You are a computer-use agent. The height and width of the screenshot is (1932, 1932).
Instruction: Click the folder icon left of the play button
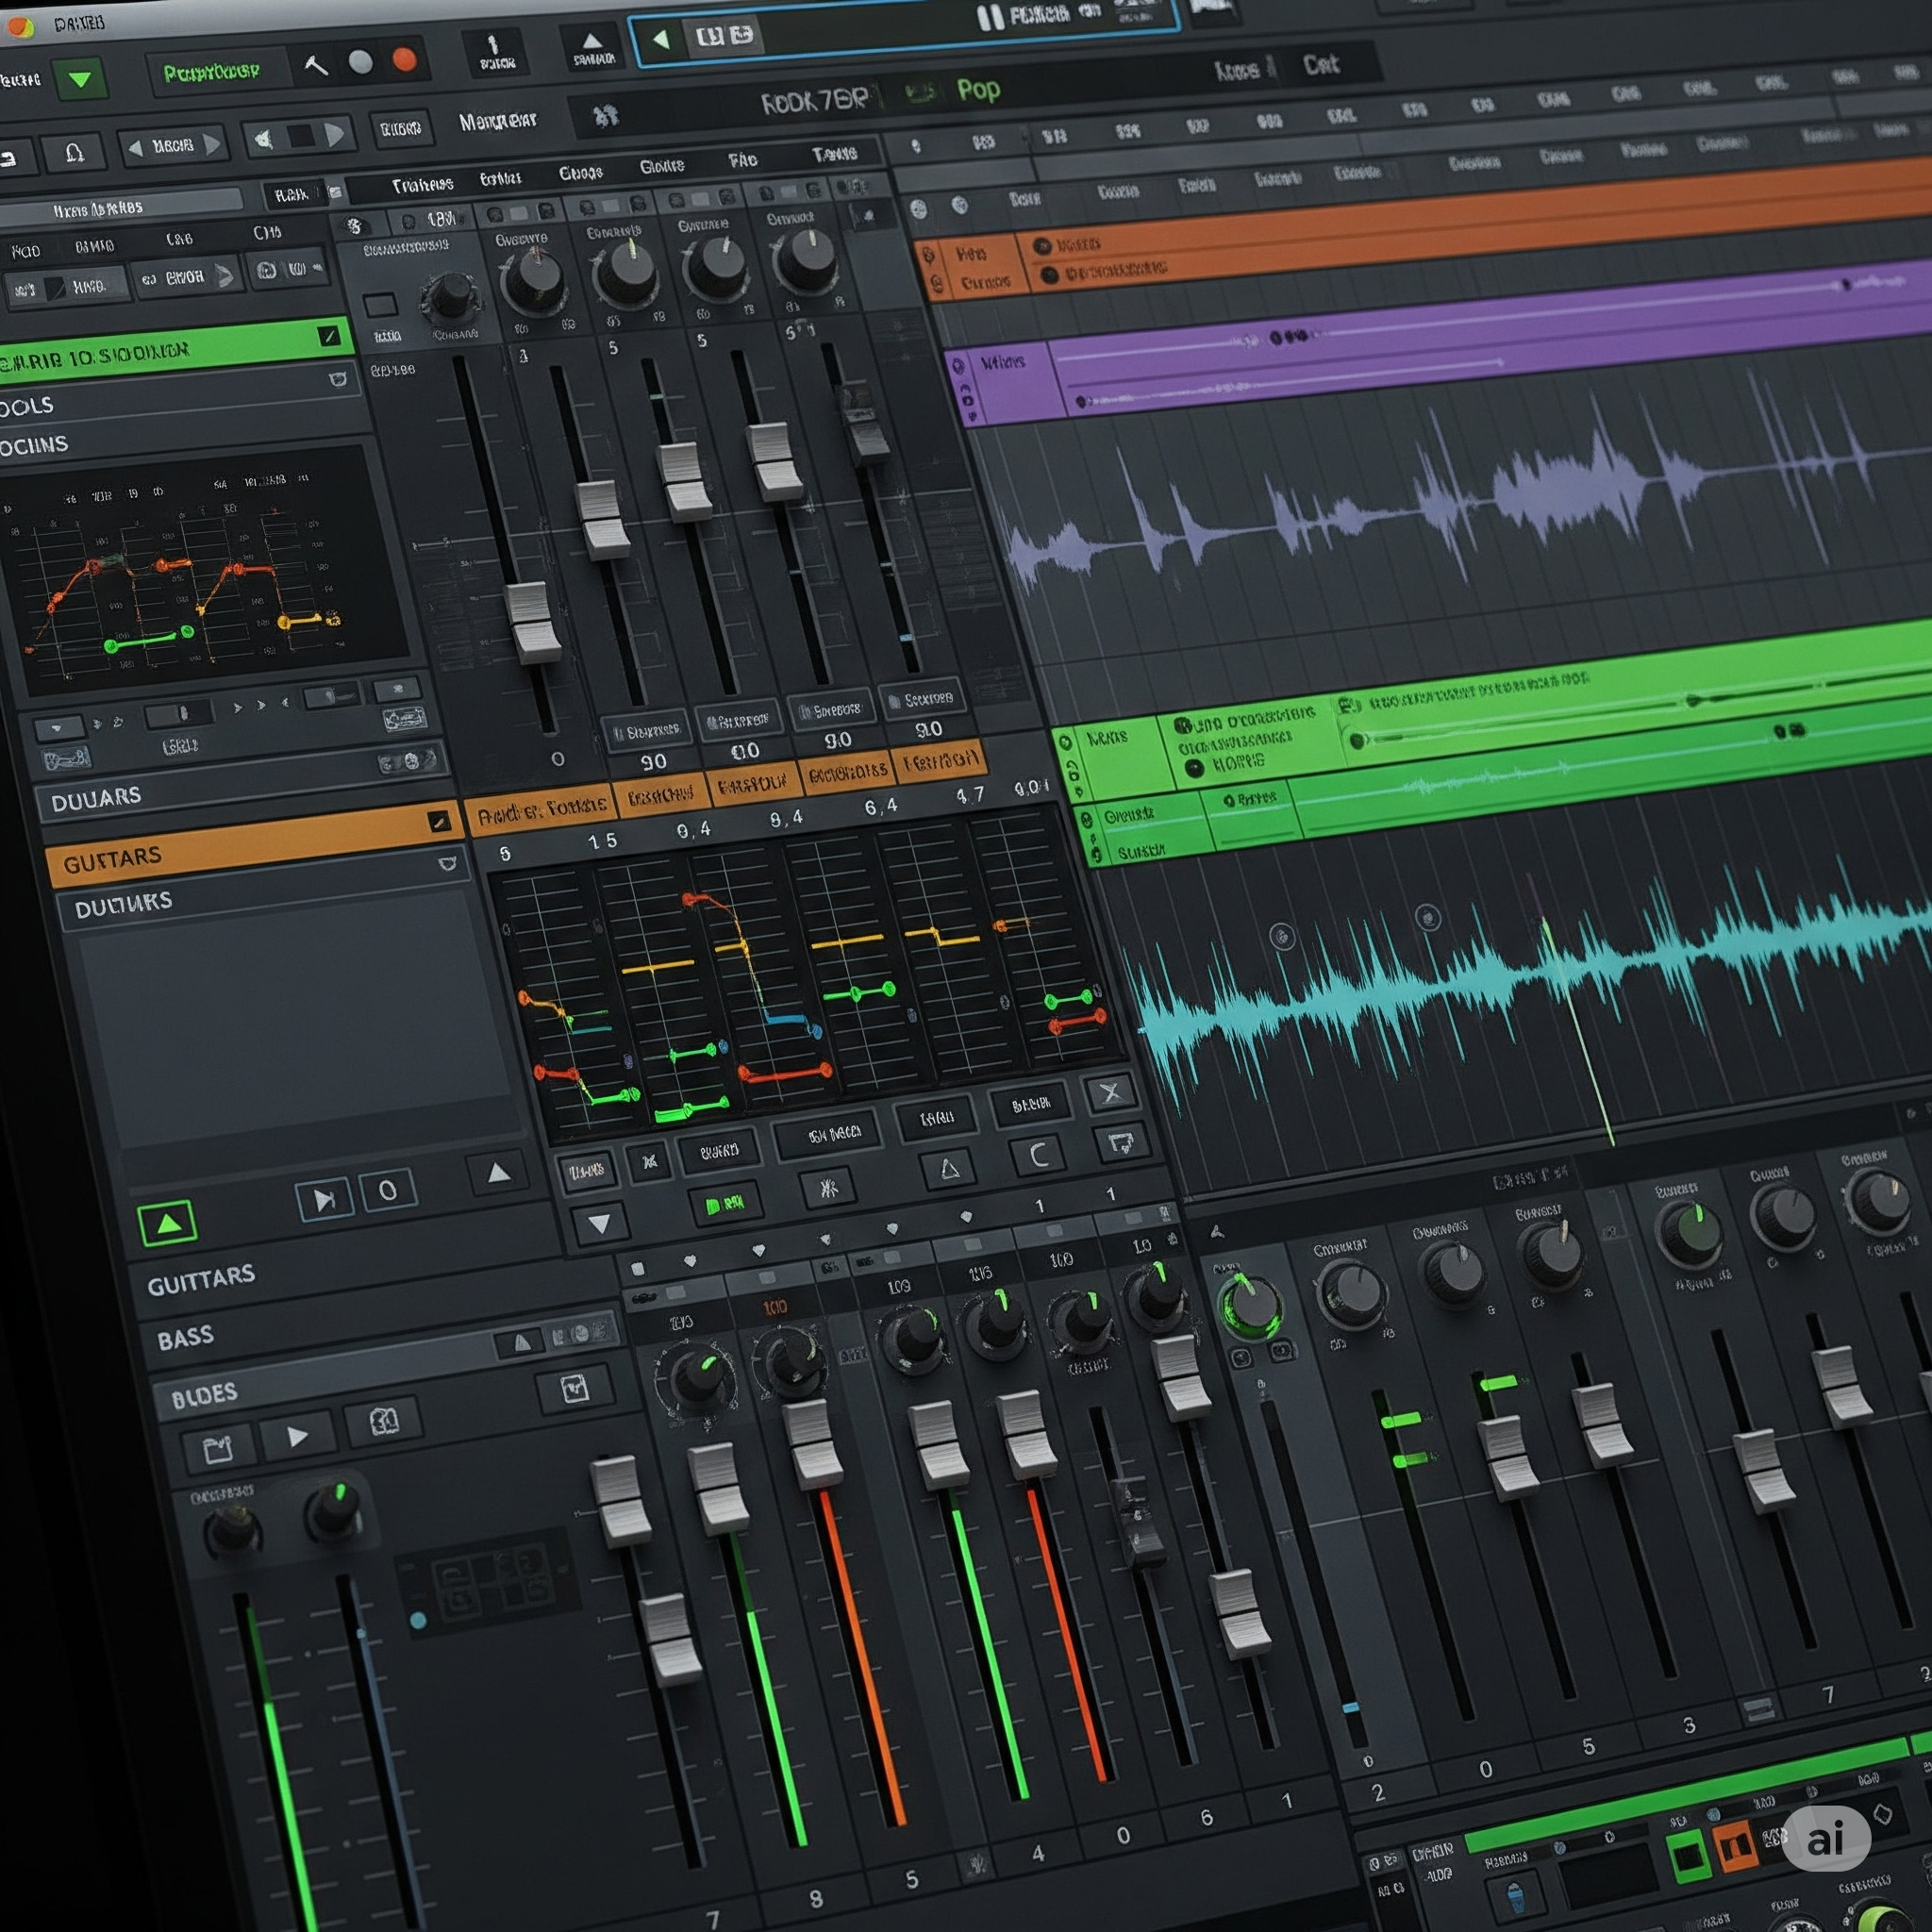217,1449
